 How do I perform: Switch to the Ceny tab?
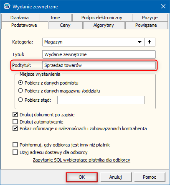65,25
